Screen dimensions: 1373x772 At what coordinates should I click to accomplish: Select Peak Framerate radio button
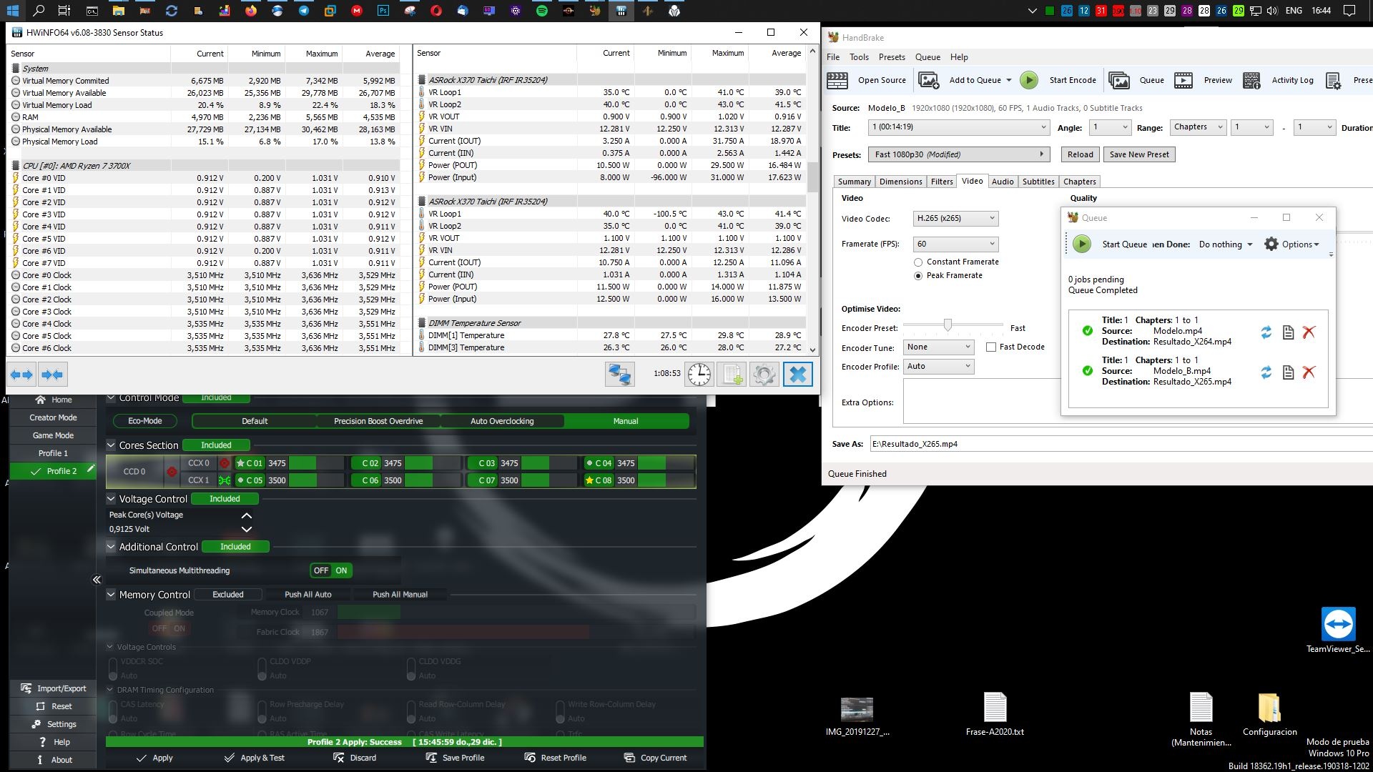coord(918,276)
